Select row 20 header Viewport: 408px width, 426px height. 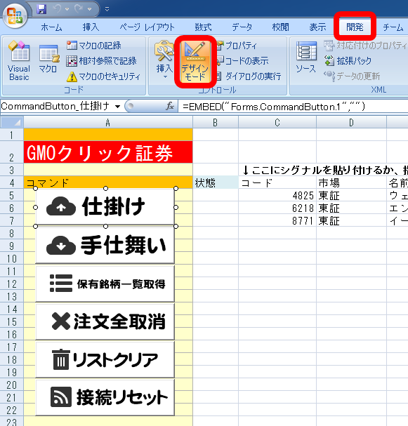[x=12, y=385]
